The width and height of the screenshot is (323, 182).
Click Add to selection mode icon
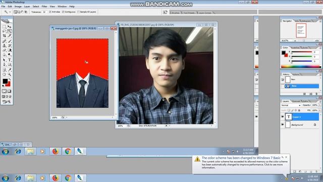tap(19, 12)
